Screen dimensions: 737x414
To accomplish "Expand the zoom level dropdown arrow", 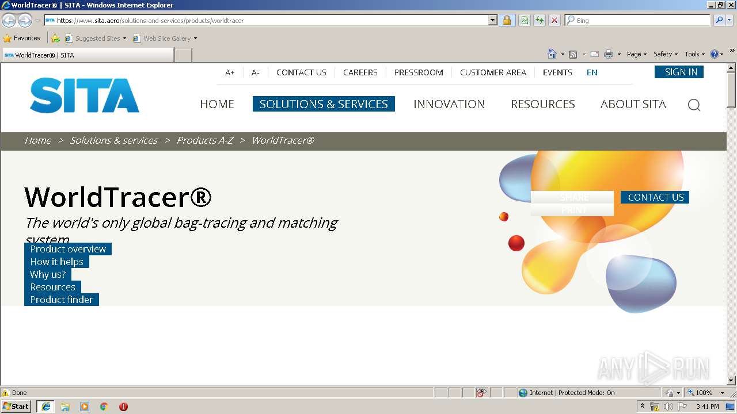I will pos(722,393).
